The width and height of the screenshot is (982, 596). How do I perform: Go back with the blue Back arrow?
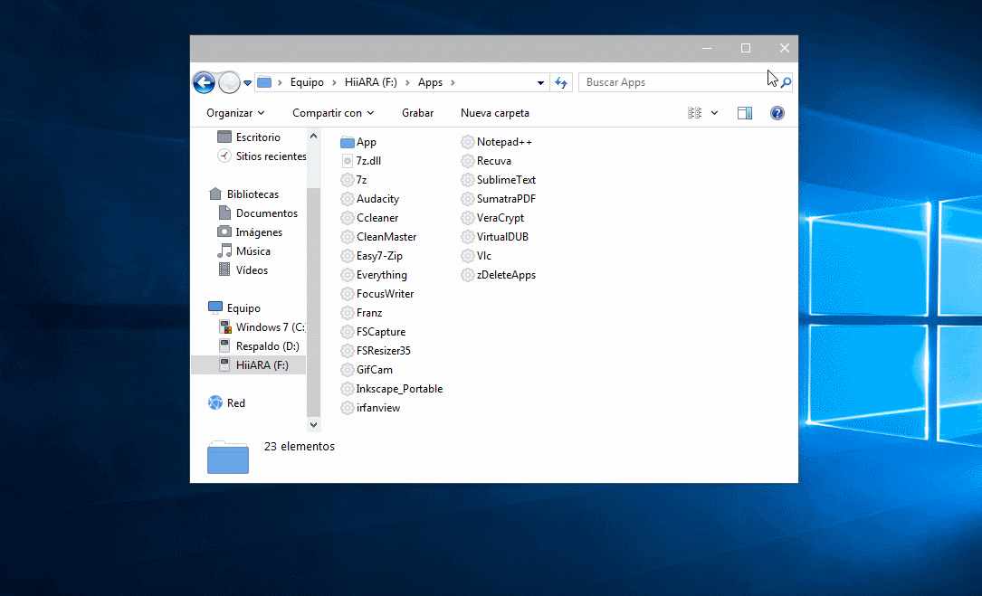[x=205, y=82]
